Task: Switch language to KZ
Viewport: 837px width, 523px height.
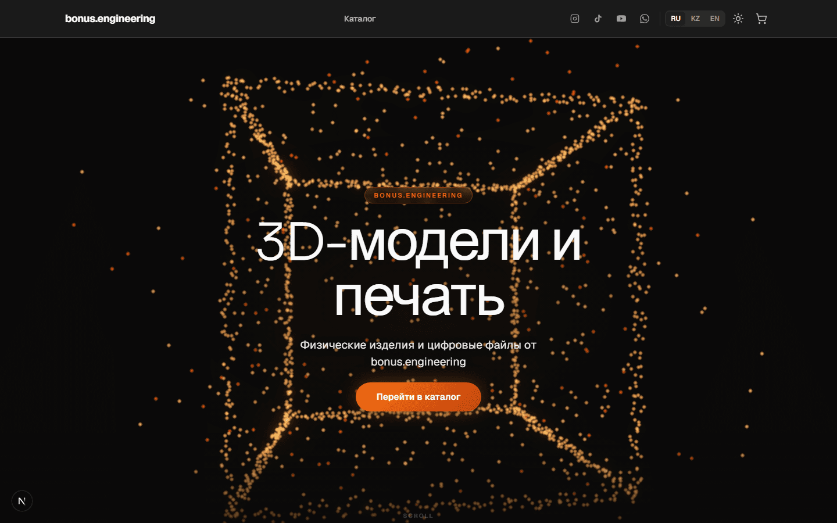Action: [695, 19]
